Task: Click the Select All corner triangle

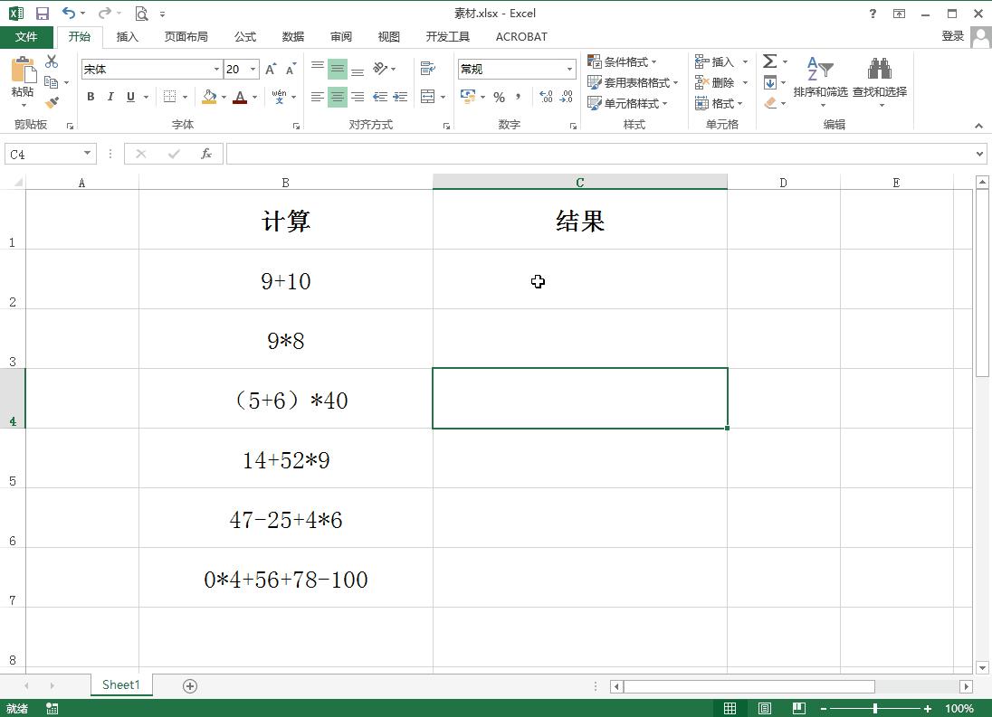Action: pos(18,182)
